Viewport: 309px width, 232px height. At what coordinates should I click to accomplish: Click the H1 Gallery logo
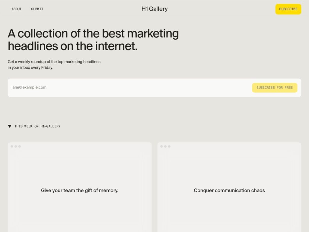click(154, 9)
